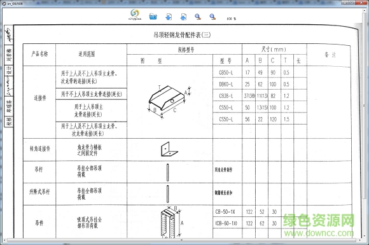
Task: Click the first magnifier zoom icon
Action: [x=198, y=17]
